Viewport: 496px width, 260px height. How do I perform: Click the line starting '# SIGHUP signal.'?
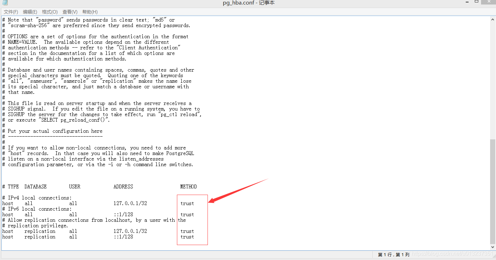[x=101, y=109]
